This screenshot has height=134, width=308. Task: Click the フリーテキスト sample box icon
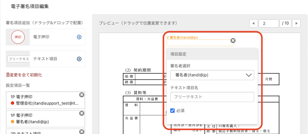19,59
